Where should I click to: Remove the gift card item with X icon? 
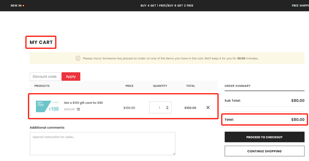tap(208, 108)
